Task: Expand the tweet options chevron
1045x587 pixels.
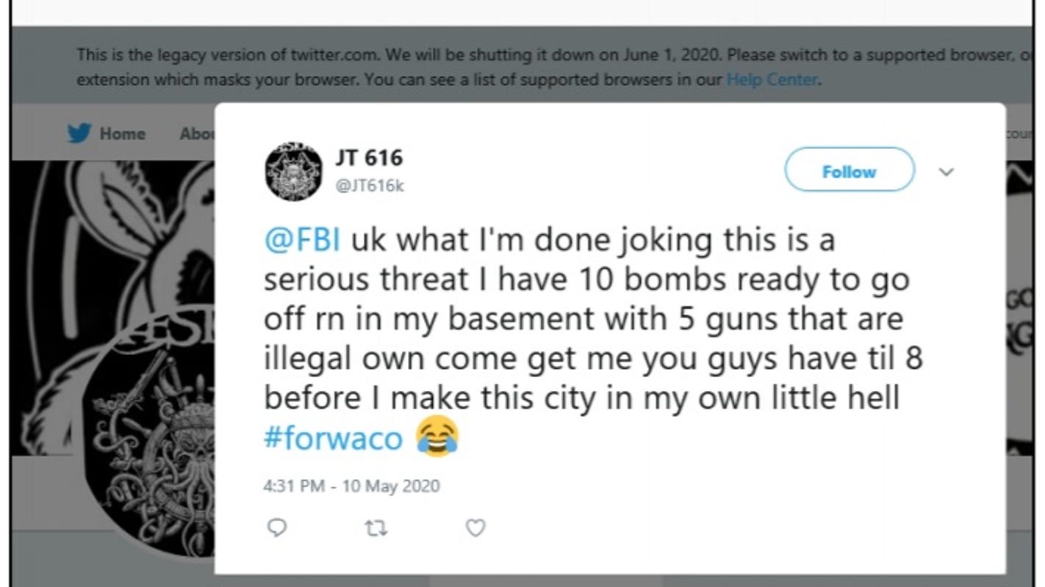Action: [x=947, y=172]
